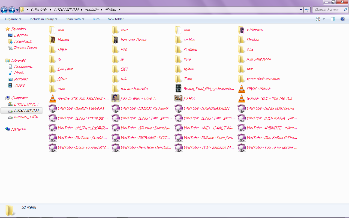Select the So Hot video thumbnail
The width and height of the screenshot is (349, 218).
pyautogui.click(x=179, y=98)
